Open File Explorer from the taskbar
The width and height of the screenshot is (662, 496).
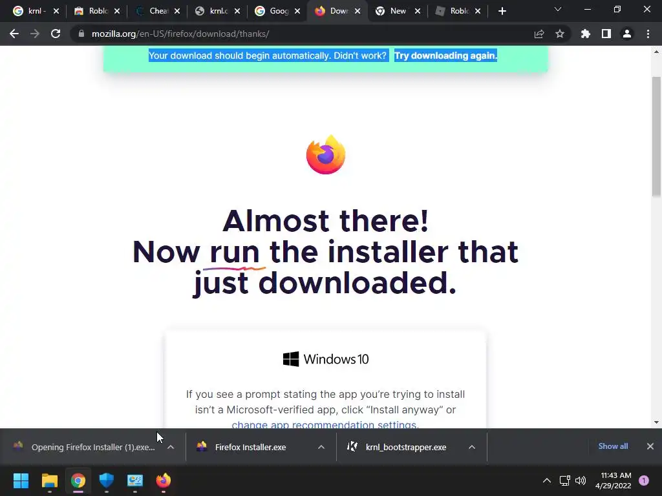(x=49, y=480)
